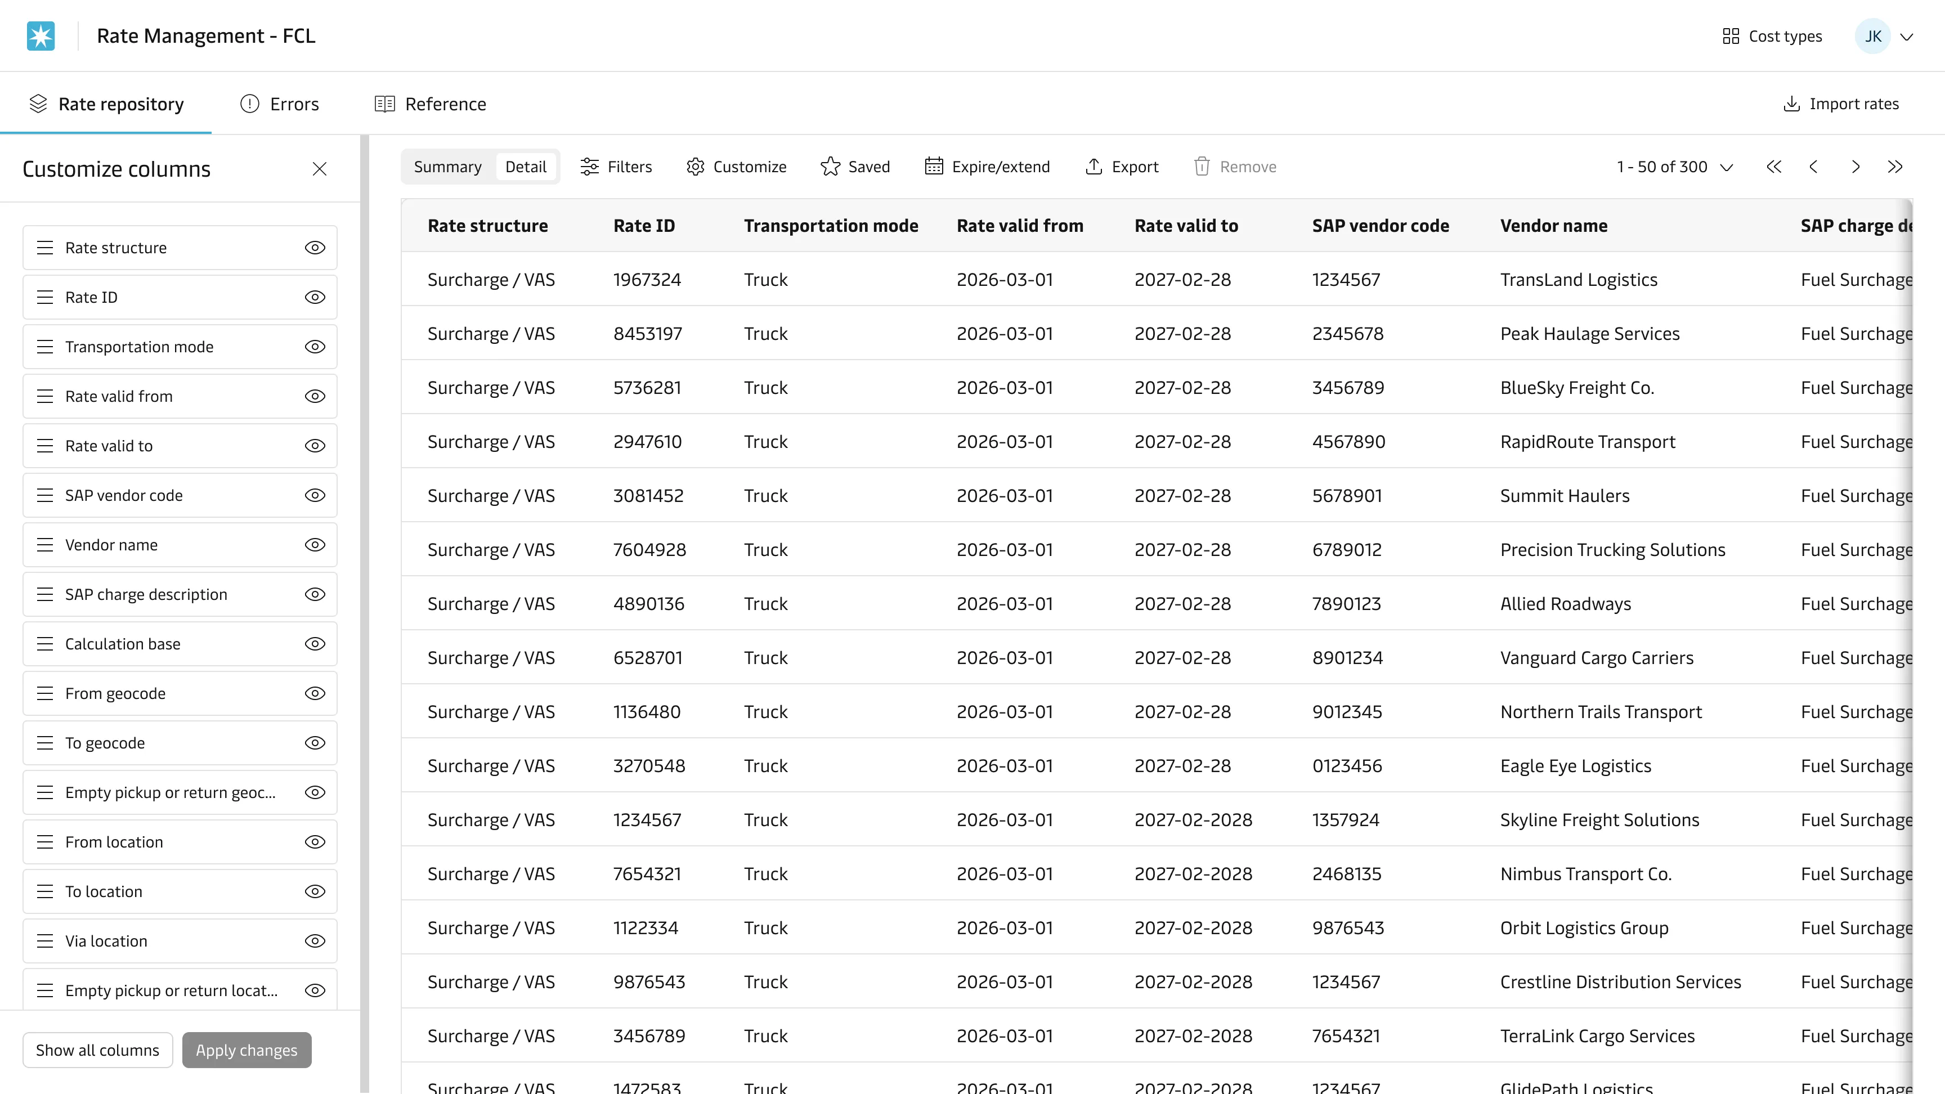
Task: Click drag handle for Calculation base item
Action: pyautogui.click(x=45, y=644)
